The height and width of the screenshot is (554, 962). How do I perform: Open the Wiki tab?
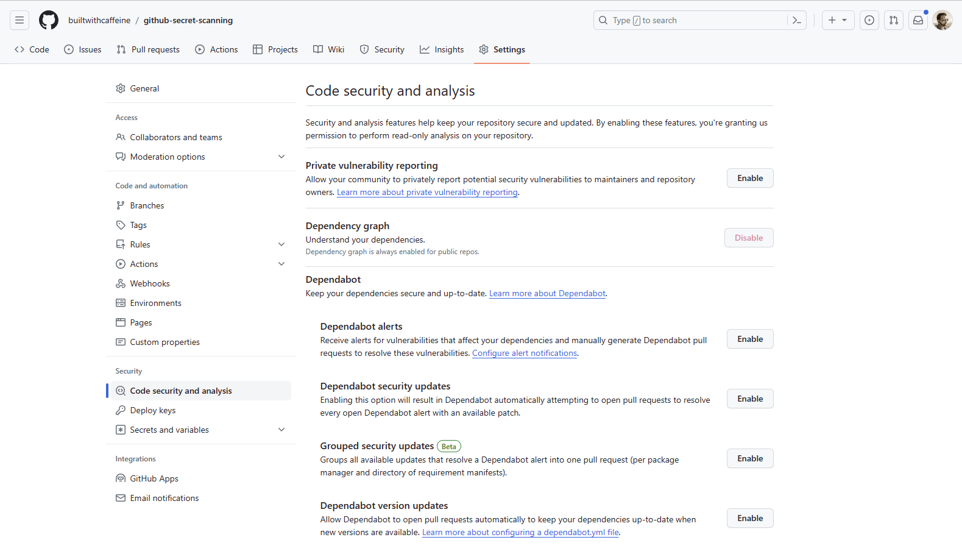[x=329, y=49]
